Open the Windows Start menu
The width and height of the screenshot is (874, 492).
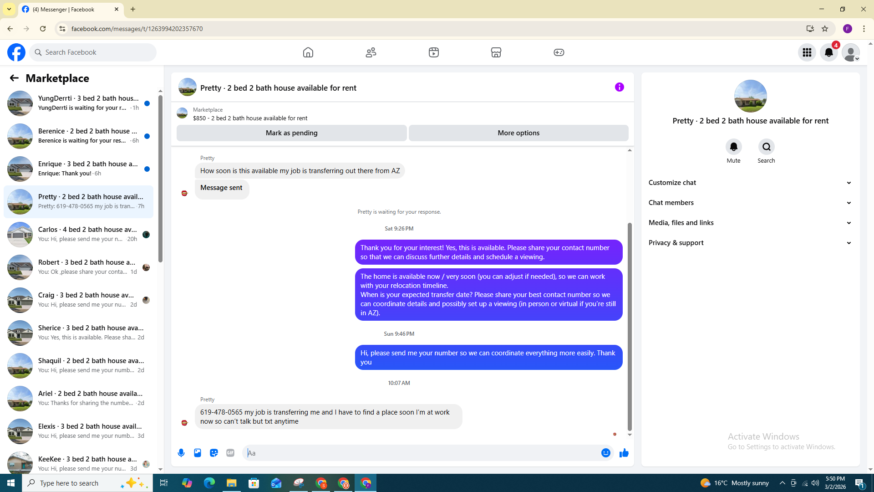pos(11,483)
